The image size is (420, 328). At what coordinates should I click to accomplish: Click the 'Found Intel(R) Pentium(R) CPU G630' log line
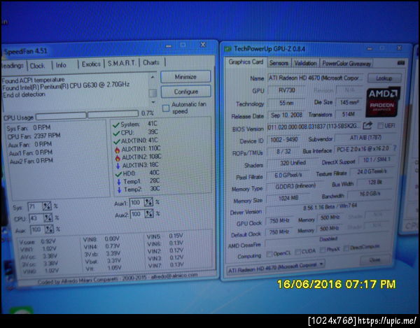[66, 86]
